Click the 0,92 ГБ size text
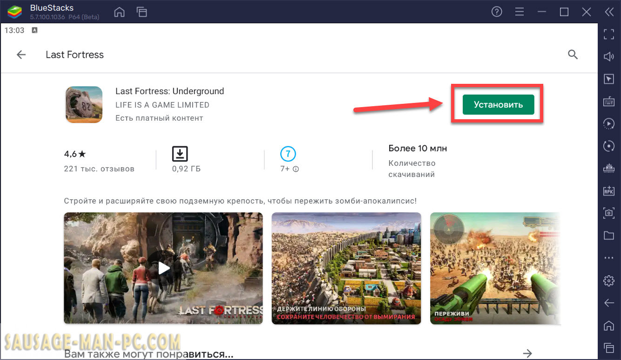This screenshot has width=621, height=360. coord(186,169)
